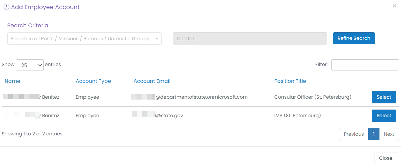Viewport: 401px width, 168px height.
Task: Sort table by Name column
Action: pos(12,81)
